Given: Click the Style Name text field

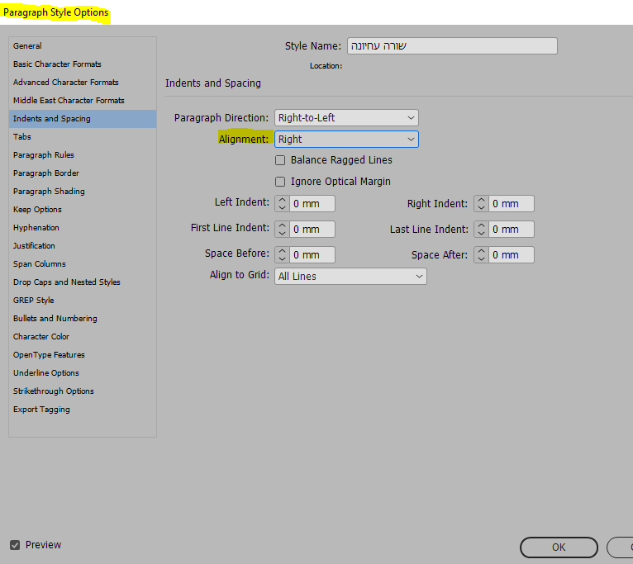Looking at the screenshot, I should click(x=452, y=46).
